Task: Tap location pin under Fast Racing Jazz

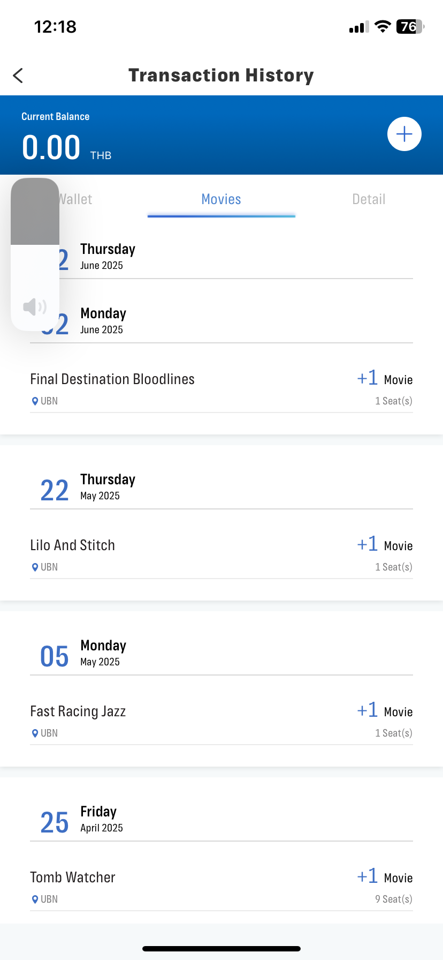Action: (35, 733)
